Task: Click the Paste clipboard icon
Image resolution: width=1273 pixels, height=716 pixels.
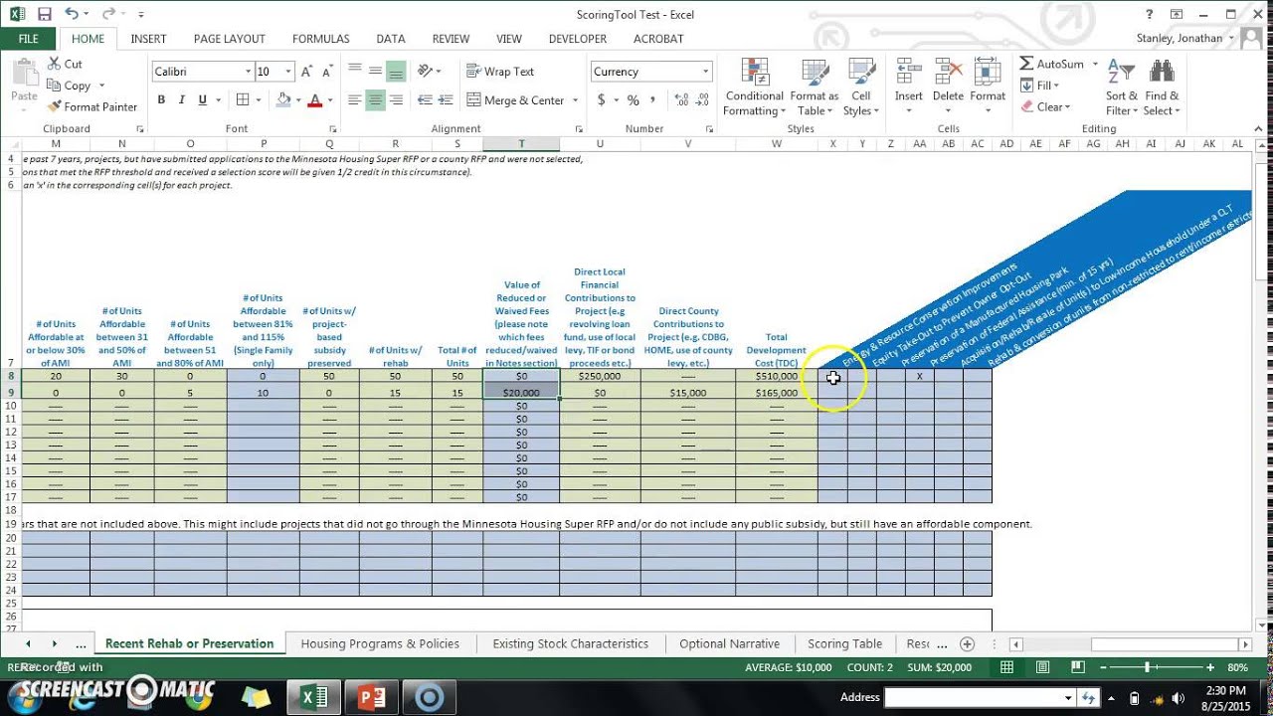Action: click(24, 72)
